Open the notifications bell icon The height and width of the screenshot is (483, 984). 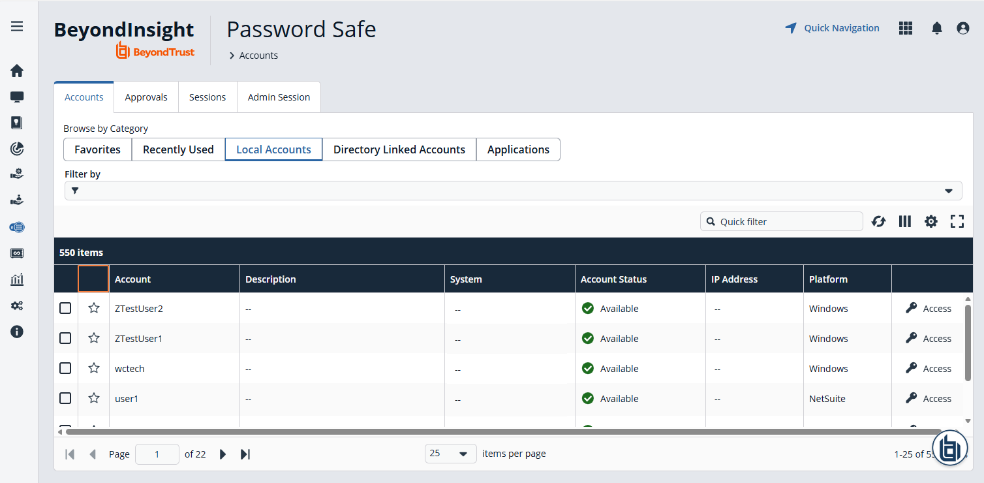click(x=937, y=27)
